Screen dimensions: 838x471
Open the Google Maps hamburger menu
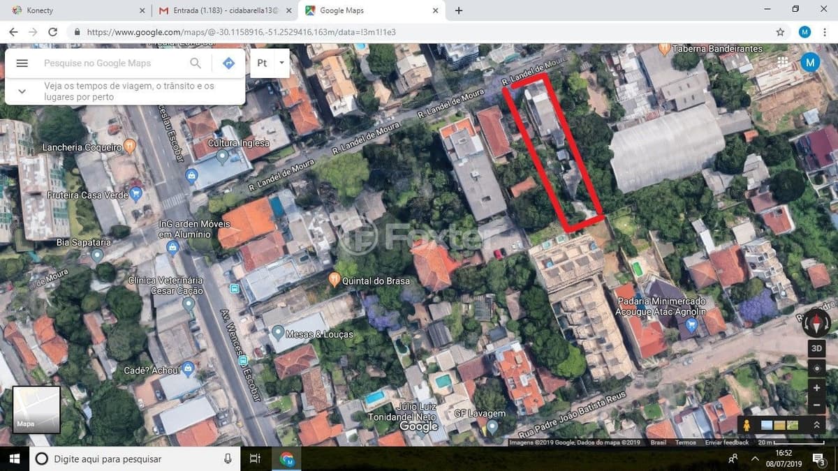22,63
